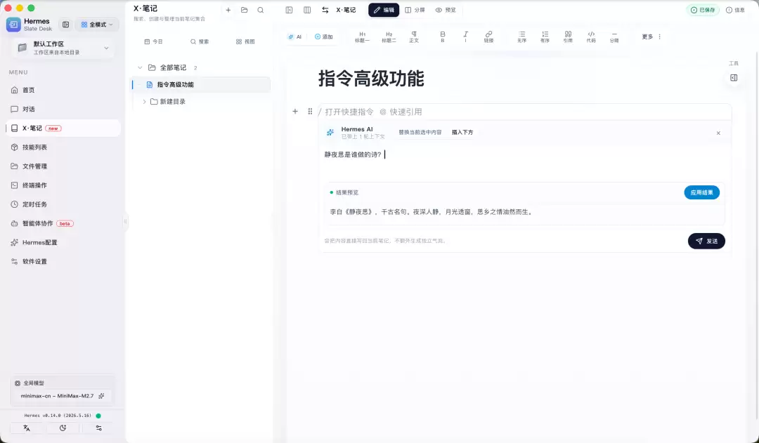Click the 发送 send button
Screen dimensions: 759x443
(x=707, y=241)
